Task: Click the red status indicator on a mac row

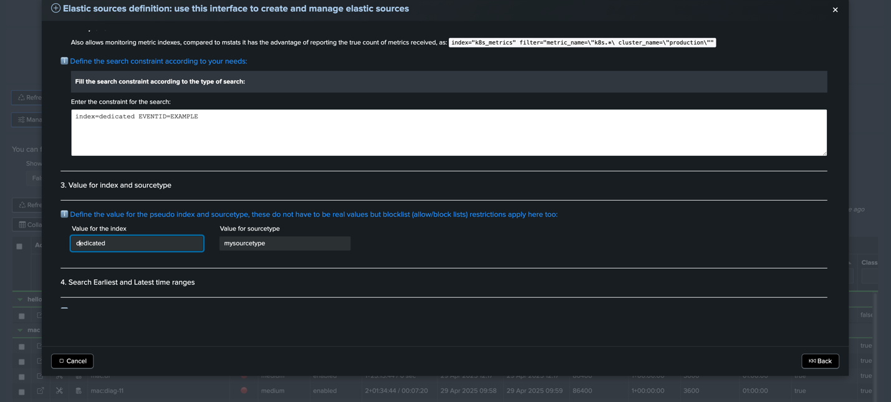Action: click(x=243, y=390)
